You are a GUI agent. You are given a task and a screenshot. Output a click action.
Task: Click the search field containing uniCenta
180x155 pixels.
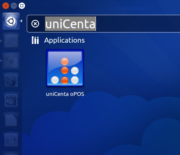tap(104, 24)
